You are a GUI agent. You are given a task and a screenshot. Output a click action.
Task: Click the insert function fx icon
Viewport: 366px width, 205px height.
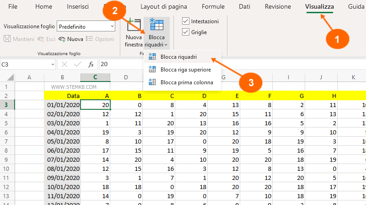pyautogui.click(x=91, y=64)
